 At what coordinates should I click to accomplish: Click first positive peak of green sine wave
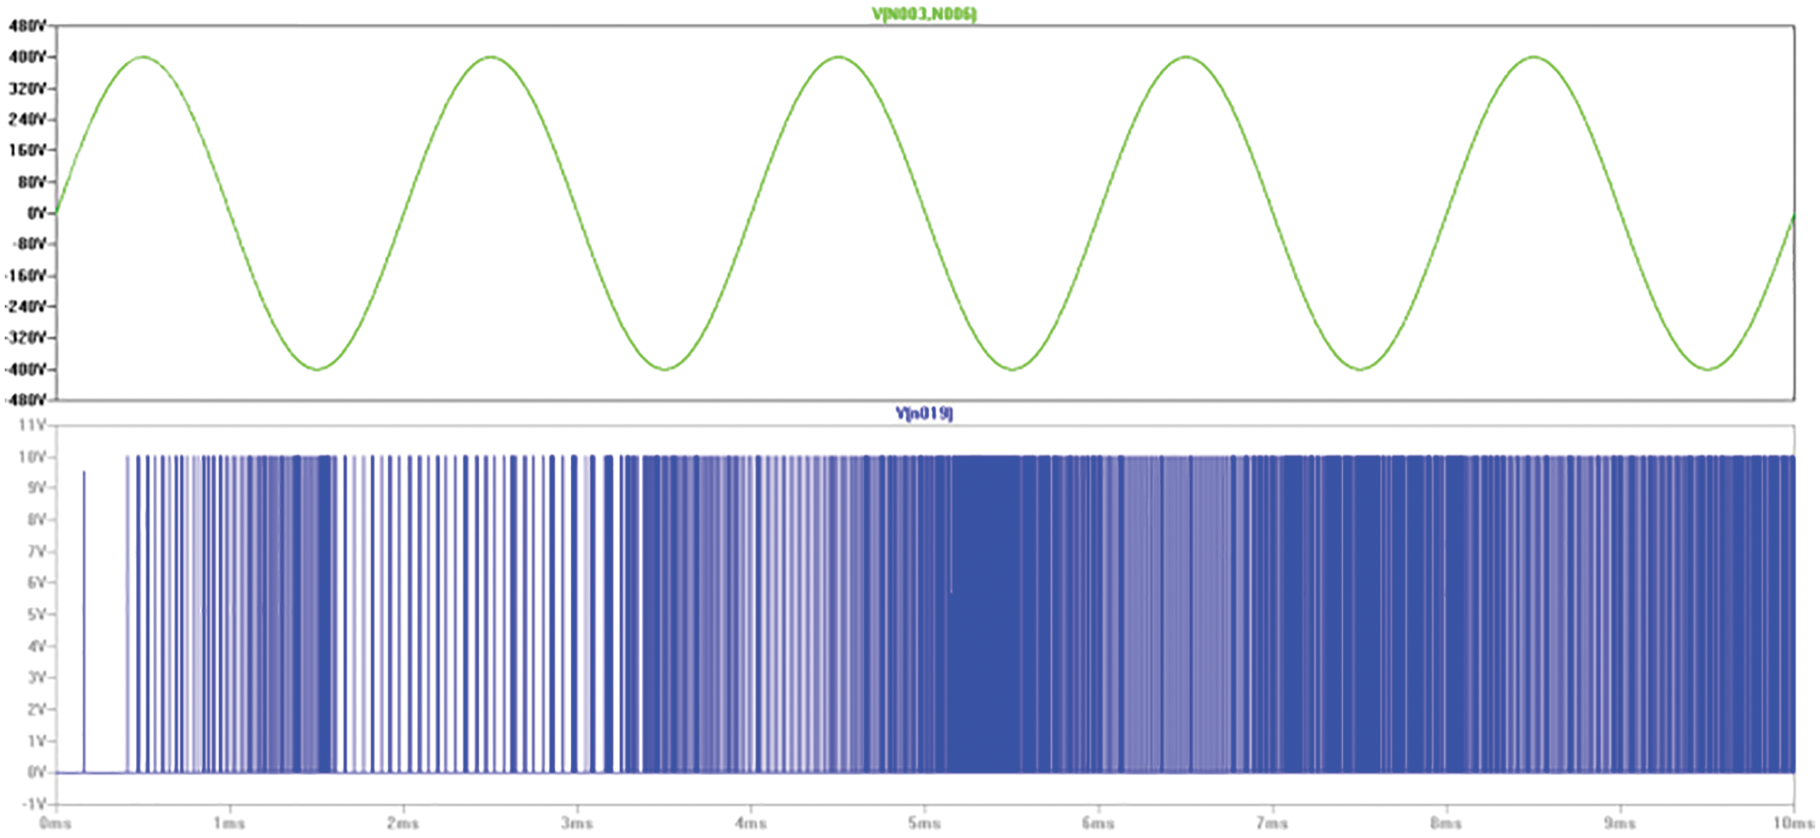pyautogui.click(x=143, y=57)
